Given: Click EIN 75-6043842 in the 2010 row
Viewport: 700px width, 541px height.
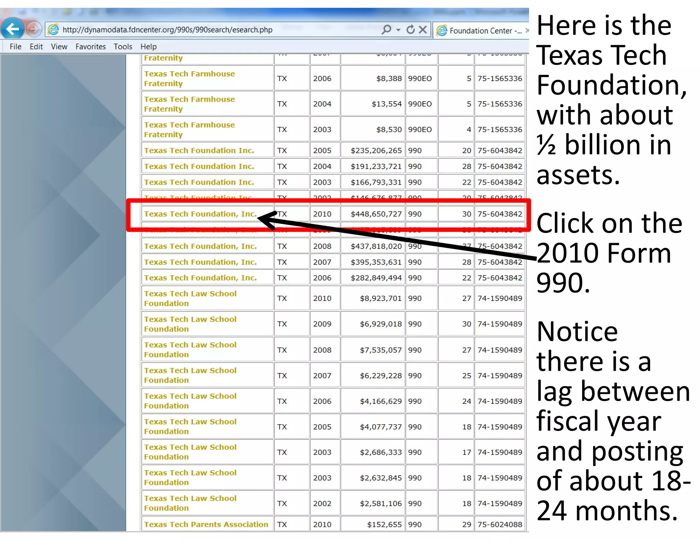Looking at the screenshot, I should 500,214.
